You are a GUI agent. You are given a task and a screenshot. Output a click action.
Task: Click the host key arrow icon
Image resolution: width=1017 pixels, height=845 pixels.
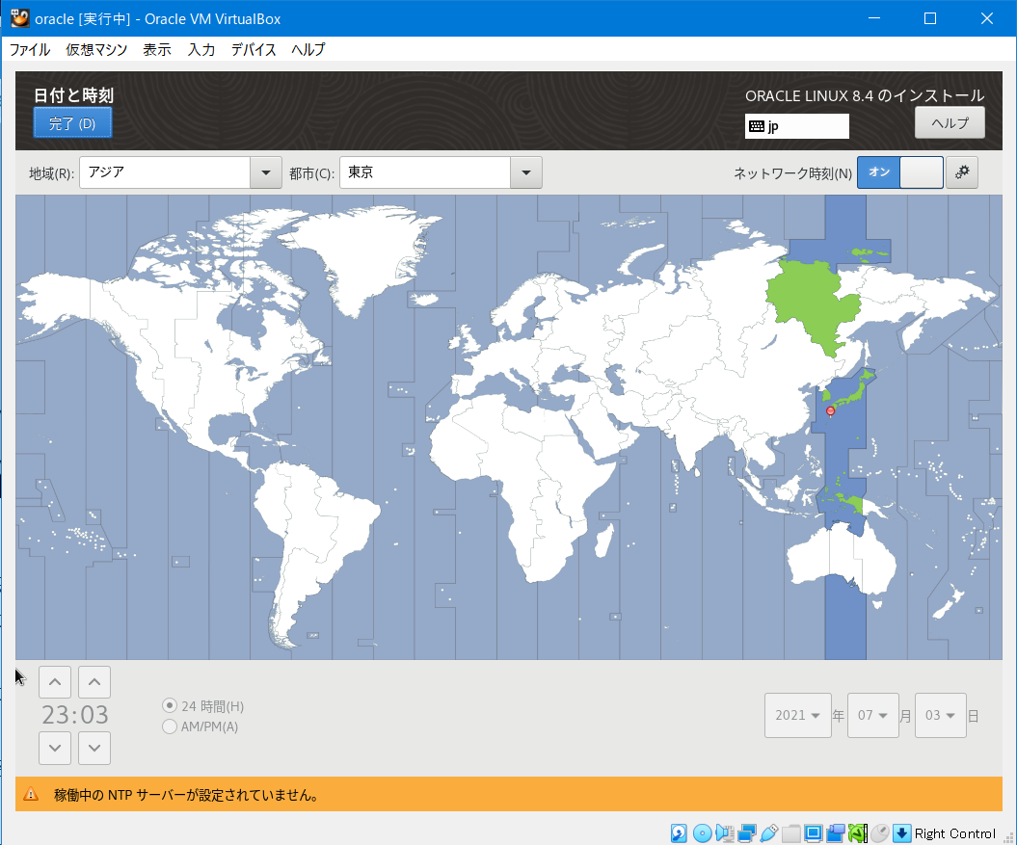[x=901, y=833]
